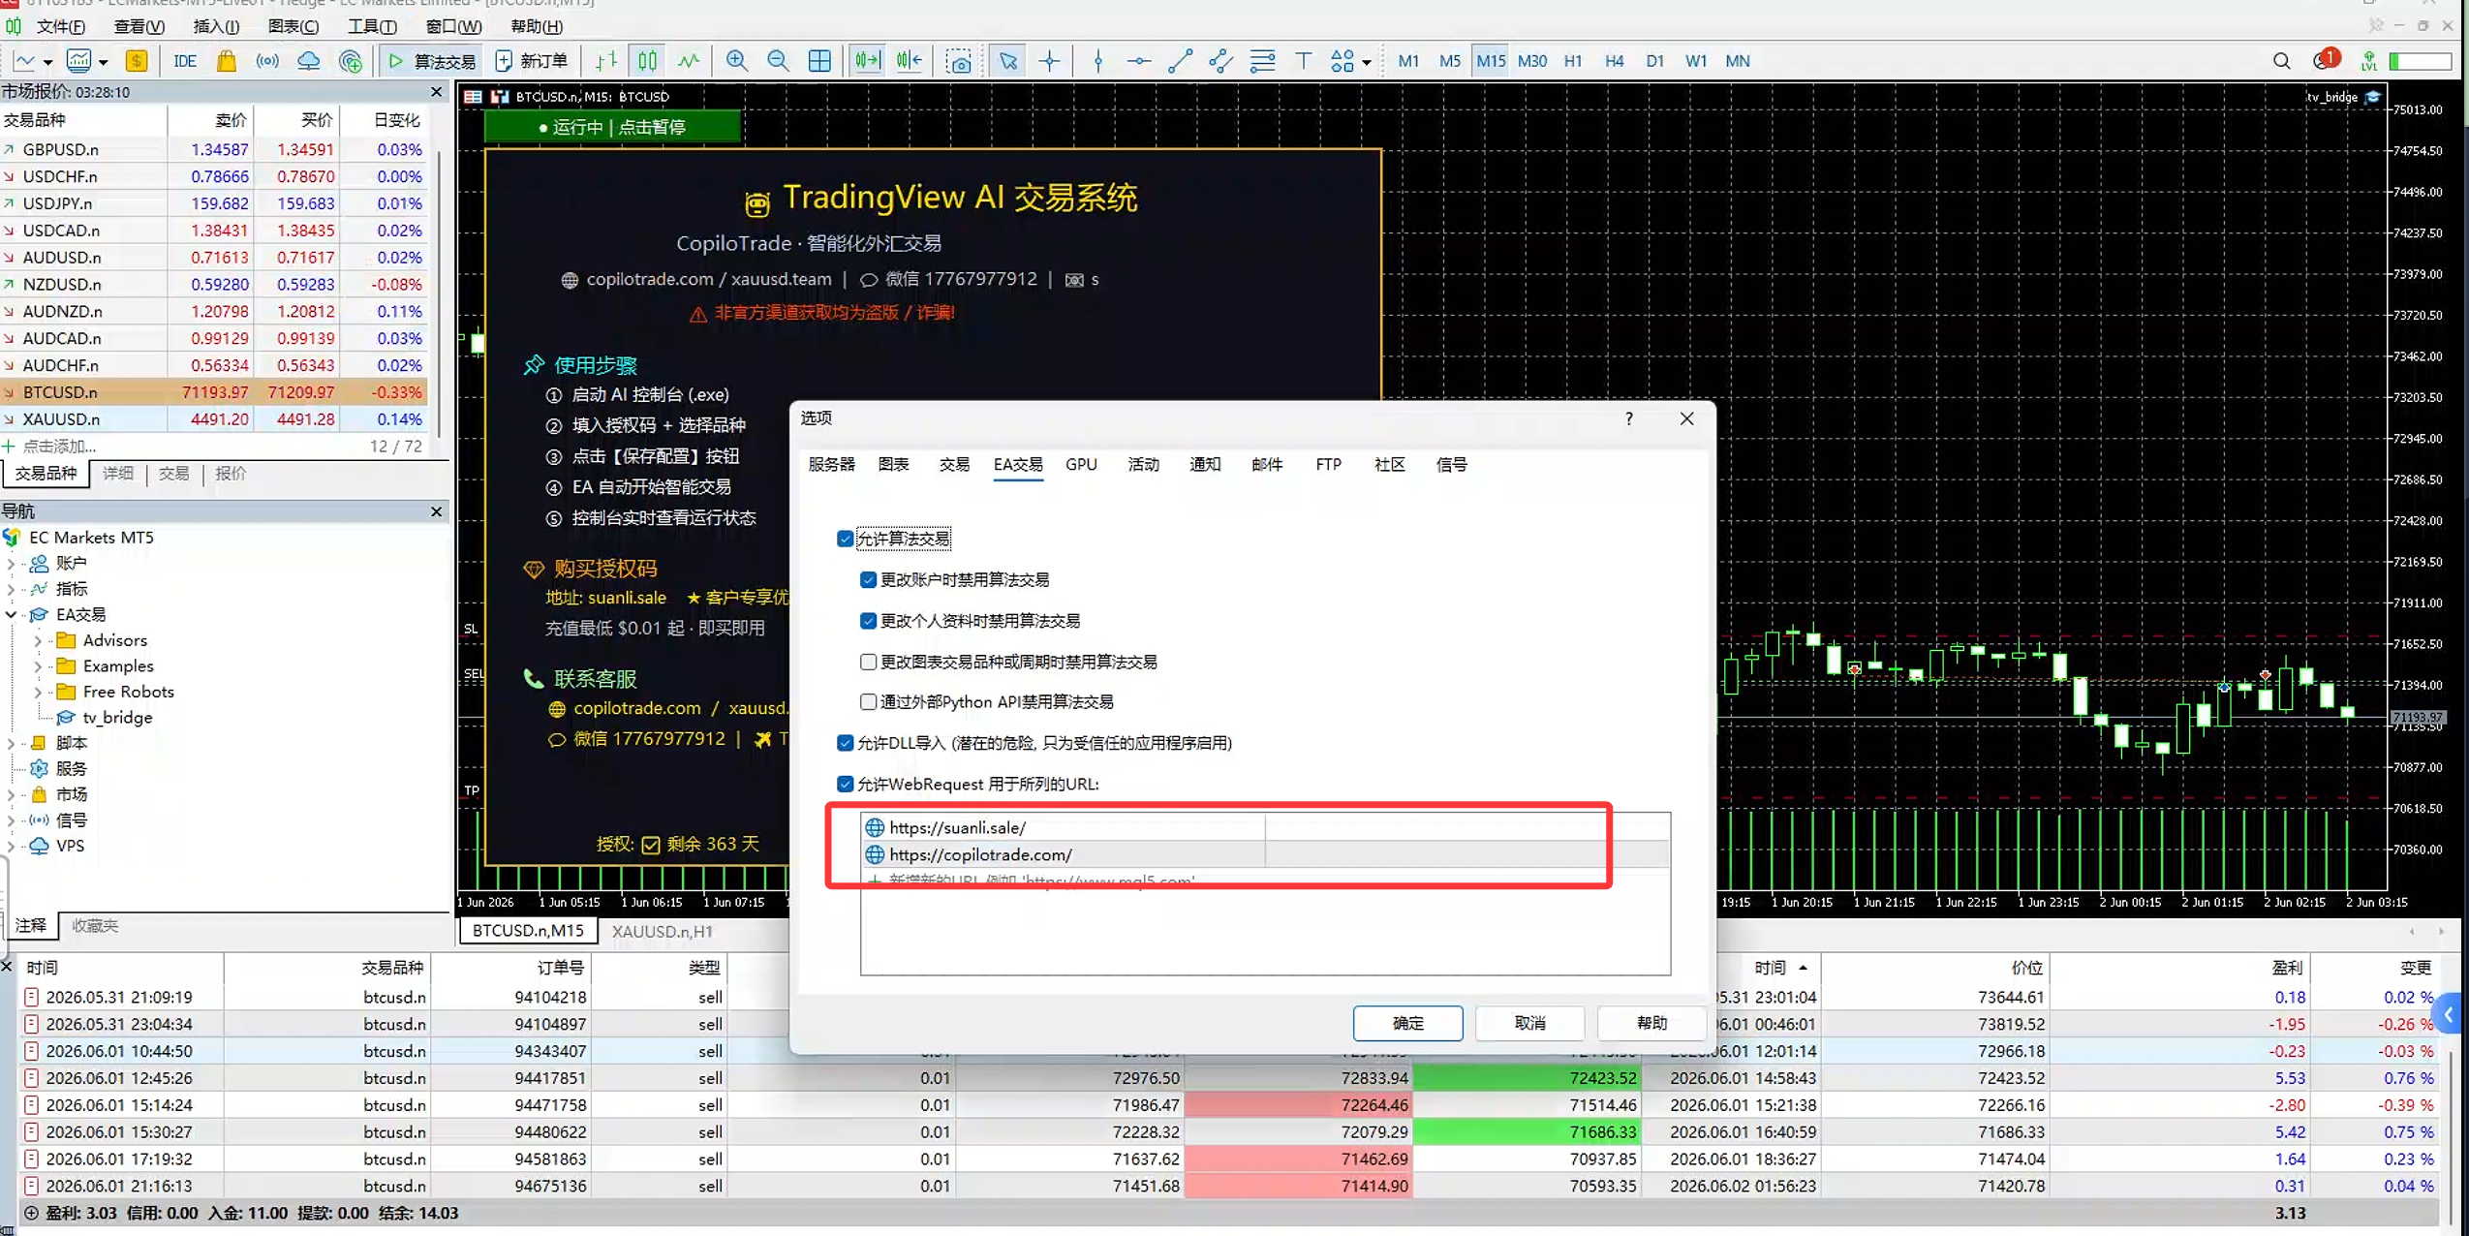The width and height of the screenshot is (2469, 1236).
Task: Open the VPS cloud toolbar icon
Action: point(309,61)
